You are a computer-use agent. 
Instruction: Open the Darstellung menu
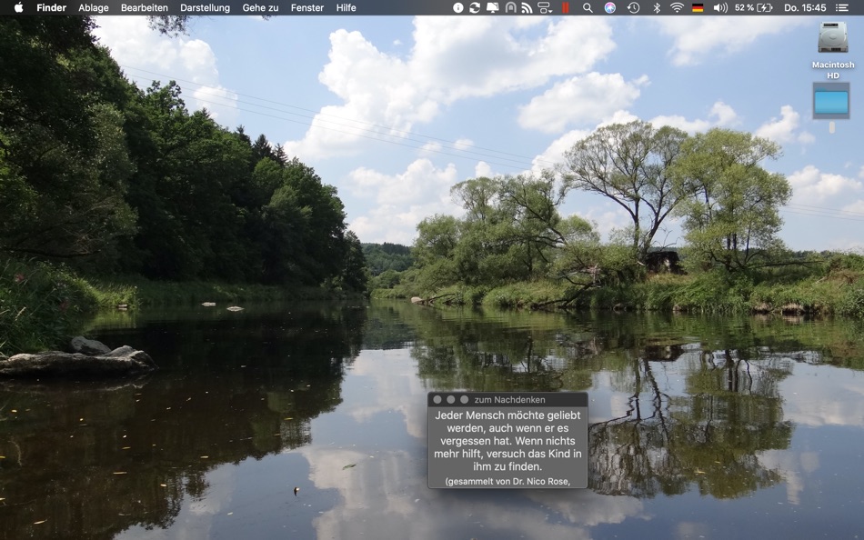(x=205, y=7)
